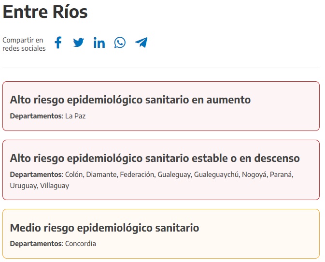Click the Departamentos label in the yellow card

(x=36, y=244)
